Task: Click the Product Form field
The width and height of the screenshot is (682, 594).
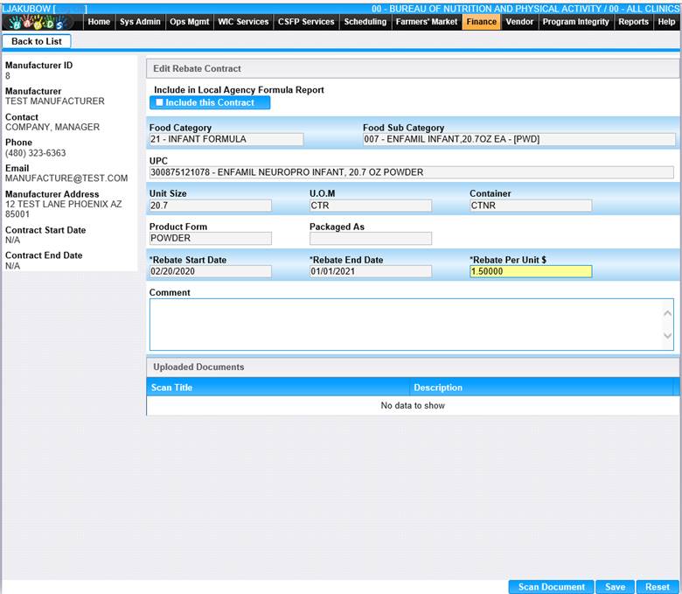Action: pos(211,239)
